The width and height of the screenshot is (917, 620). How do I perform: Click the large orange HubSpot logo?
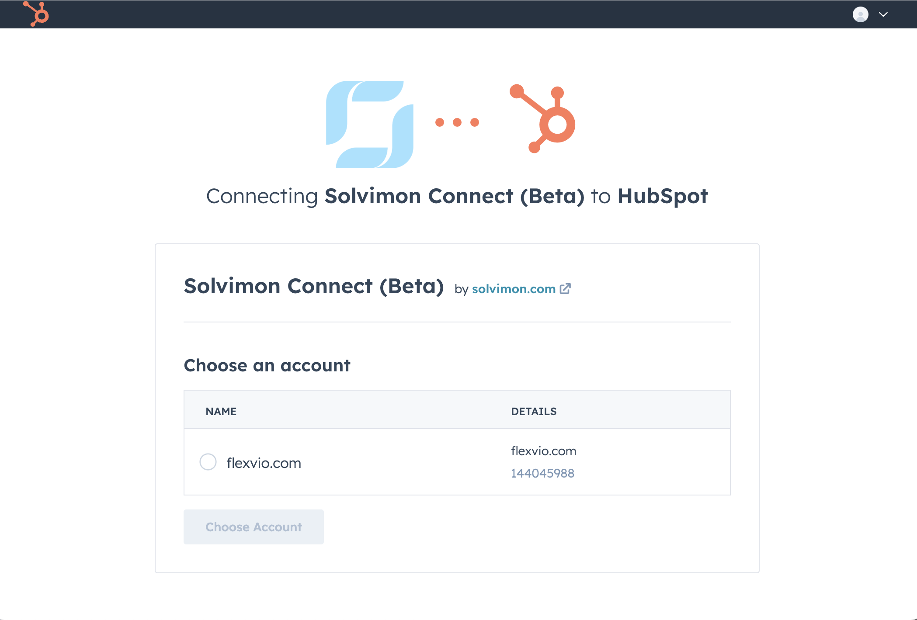pos(543,119)
